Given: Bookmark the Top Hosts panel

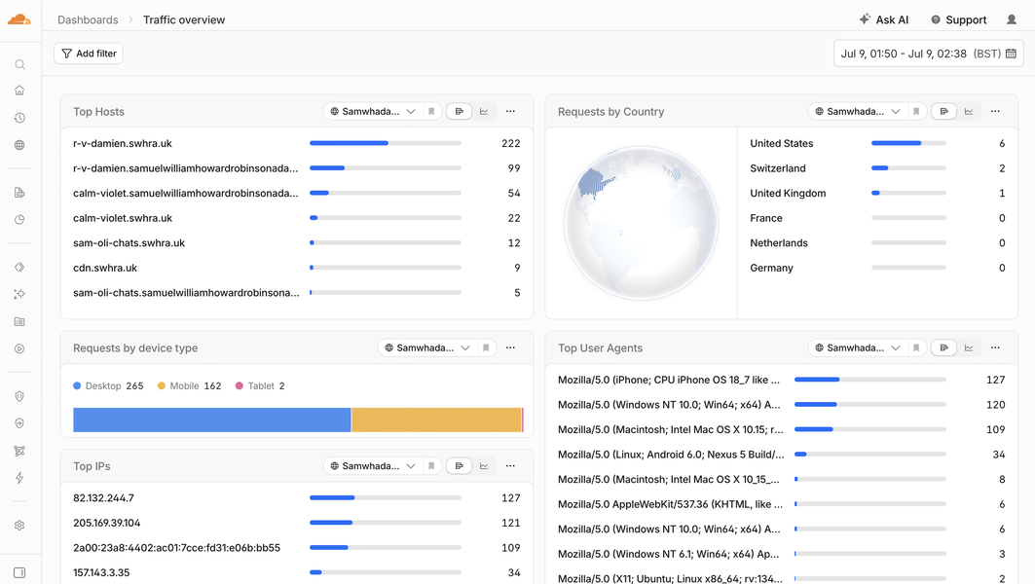Looking at the screenshot, I should [431, 112].
